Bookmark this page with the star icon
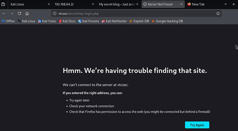 tap(218, 14)
